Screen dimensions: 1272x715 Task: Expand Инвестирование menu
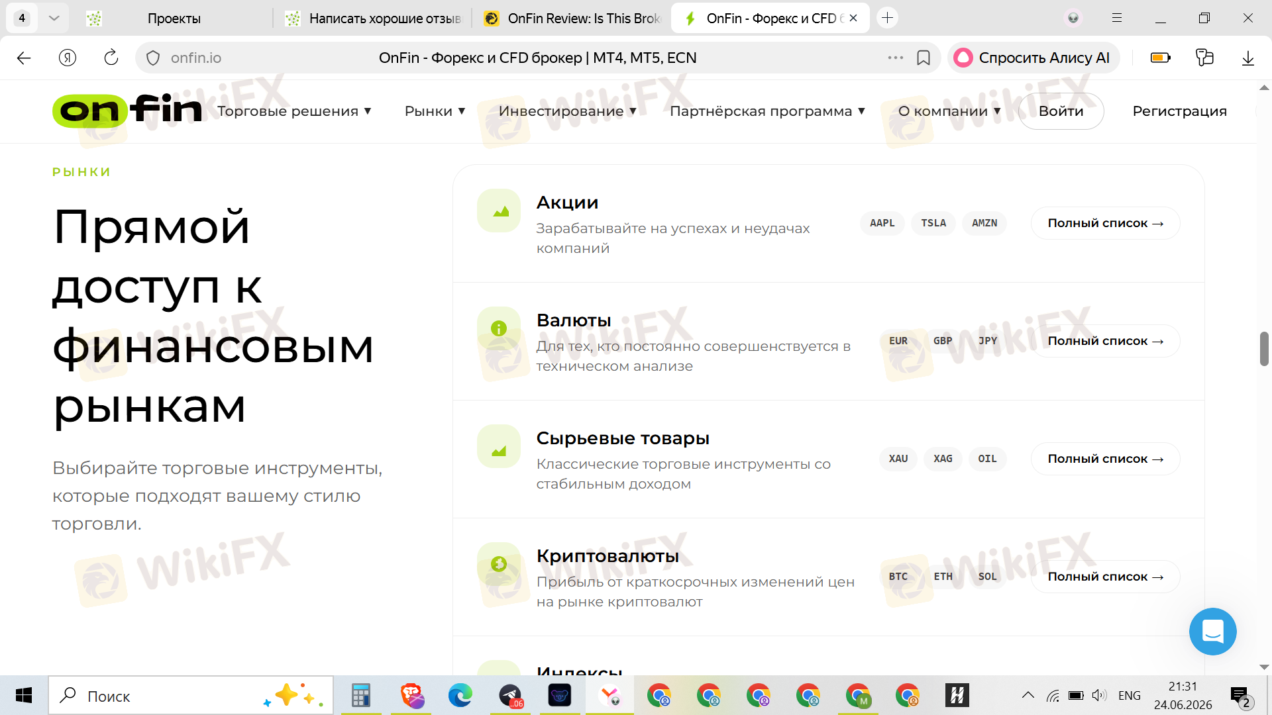click(x=568, y=111)
